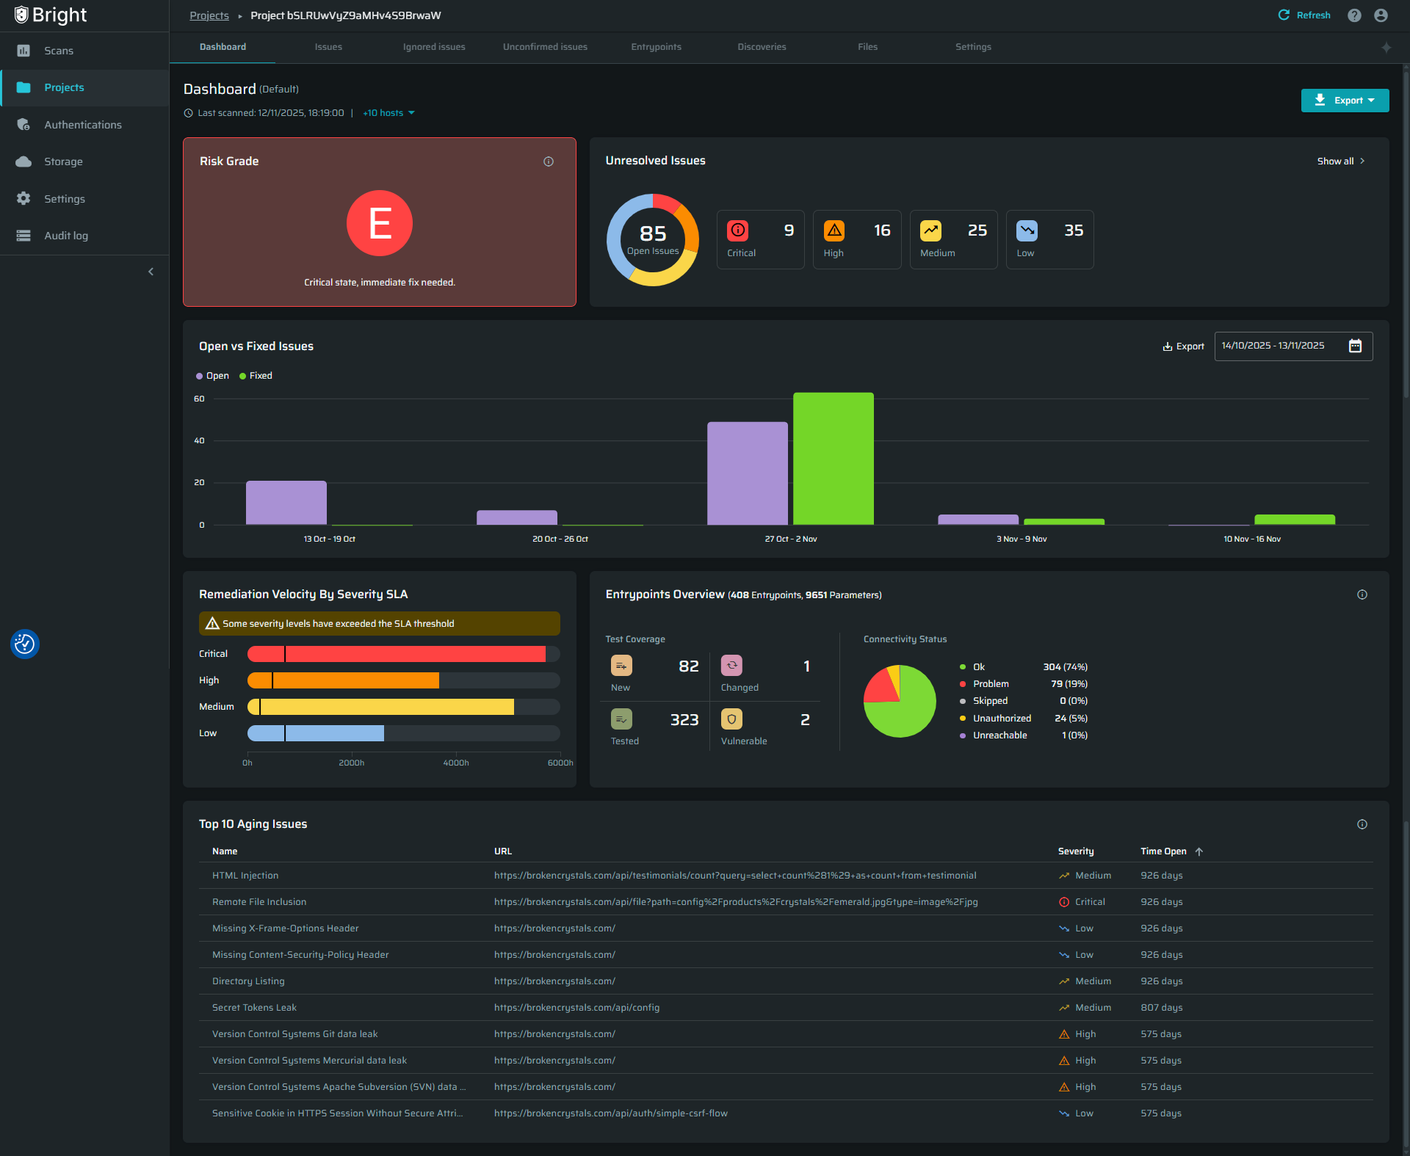
Task: Switch to the Entrypoints tab
Action: (656, 47)
